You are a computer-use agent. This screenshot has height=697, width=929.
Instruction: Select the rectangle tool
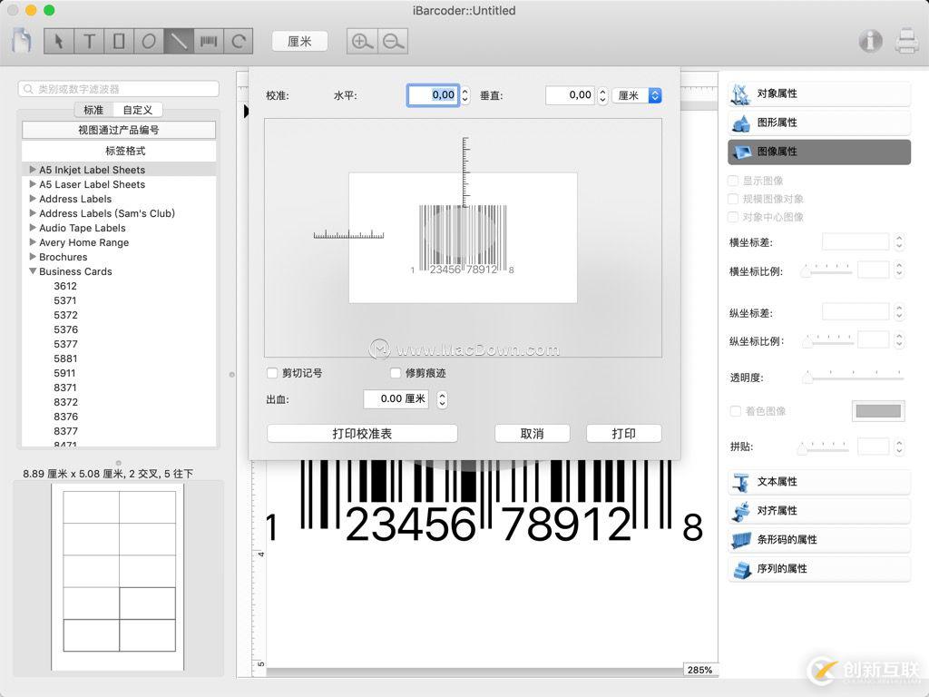[x=121, y=41]
